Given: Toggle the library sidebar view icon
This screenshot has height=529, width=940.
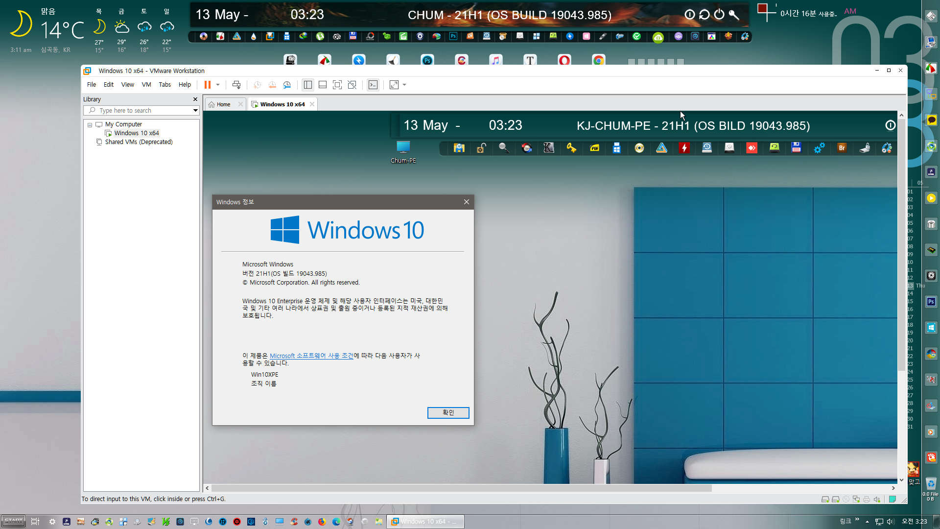Looking at the screenshot, I should coord(307,85).
